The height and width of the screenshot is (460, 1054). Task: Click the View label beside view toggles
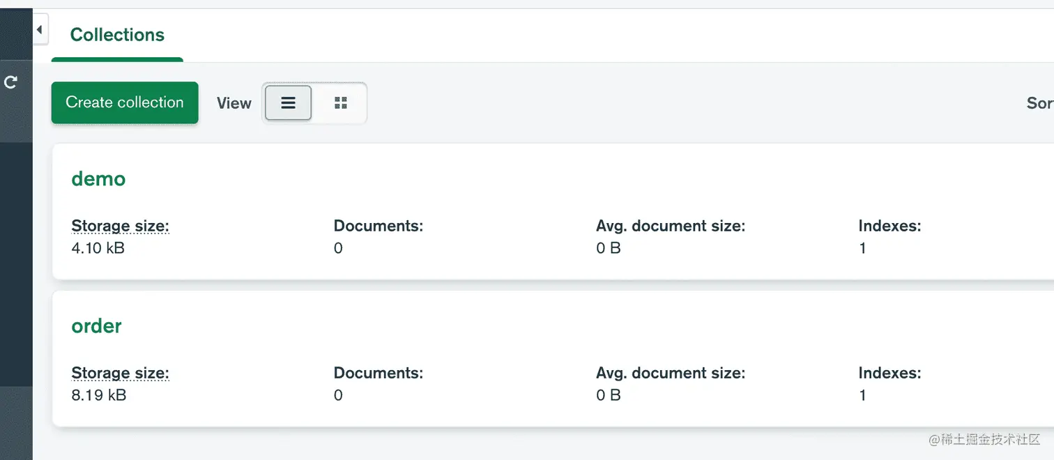(234, 103)
